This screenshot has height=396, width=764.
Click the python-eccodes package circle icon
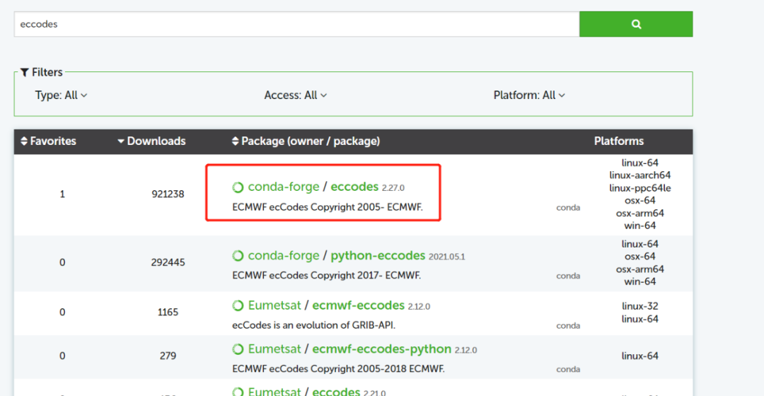coord(238,256)
